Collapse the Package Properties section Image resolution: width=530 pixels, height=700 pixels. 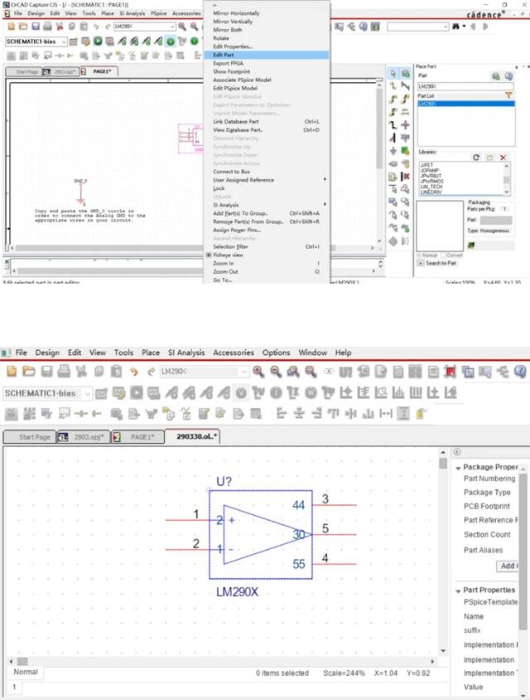(x=458, y=468)
